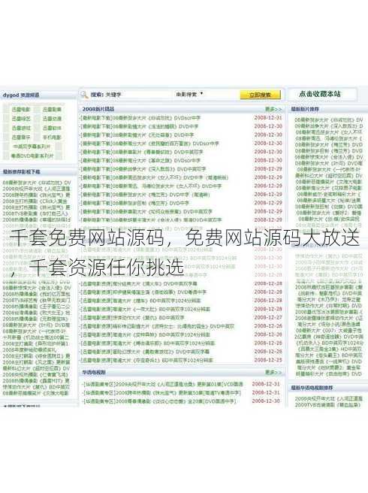This screenshot has height=493, width=368.
Task: Click the 点击收藏本站 bookmark link
Action: [x=320, y=94]
